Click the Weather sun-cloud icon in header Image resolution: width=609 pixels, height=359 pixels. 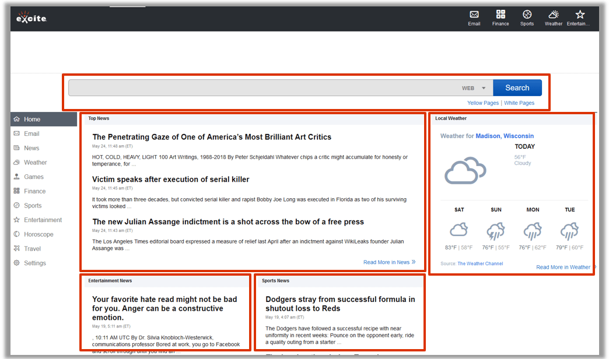pyautogui.click(x=553, y=15)
